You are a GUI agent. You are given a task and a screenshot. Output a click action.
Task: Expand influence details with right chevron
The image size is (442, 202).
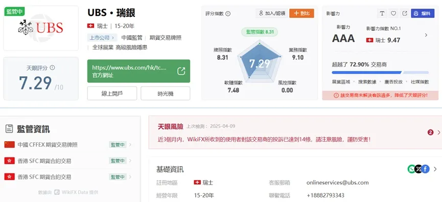click(426, 35)
